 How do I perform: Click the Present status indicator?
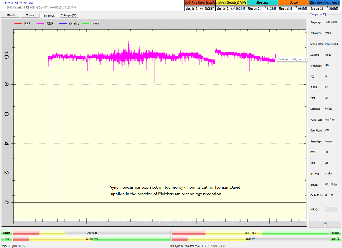click(7, 233)
